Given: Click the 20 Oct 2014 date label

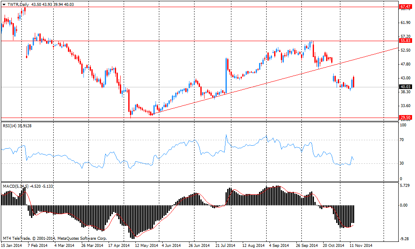Looking at the screenshot, I should (x=334, y=246).
